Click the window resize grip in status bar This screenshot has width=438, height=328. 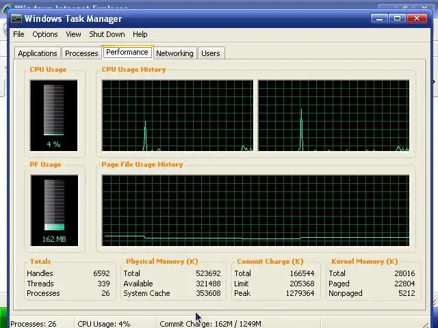pyautogui.click(x=425, y=324)
